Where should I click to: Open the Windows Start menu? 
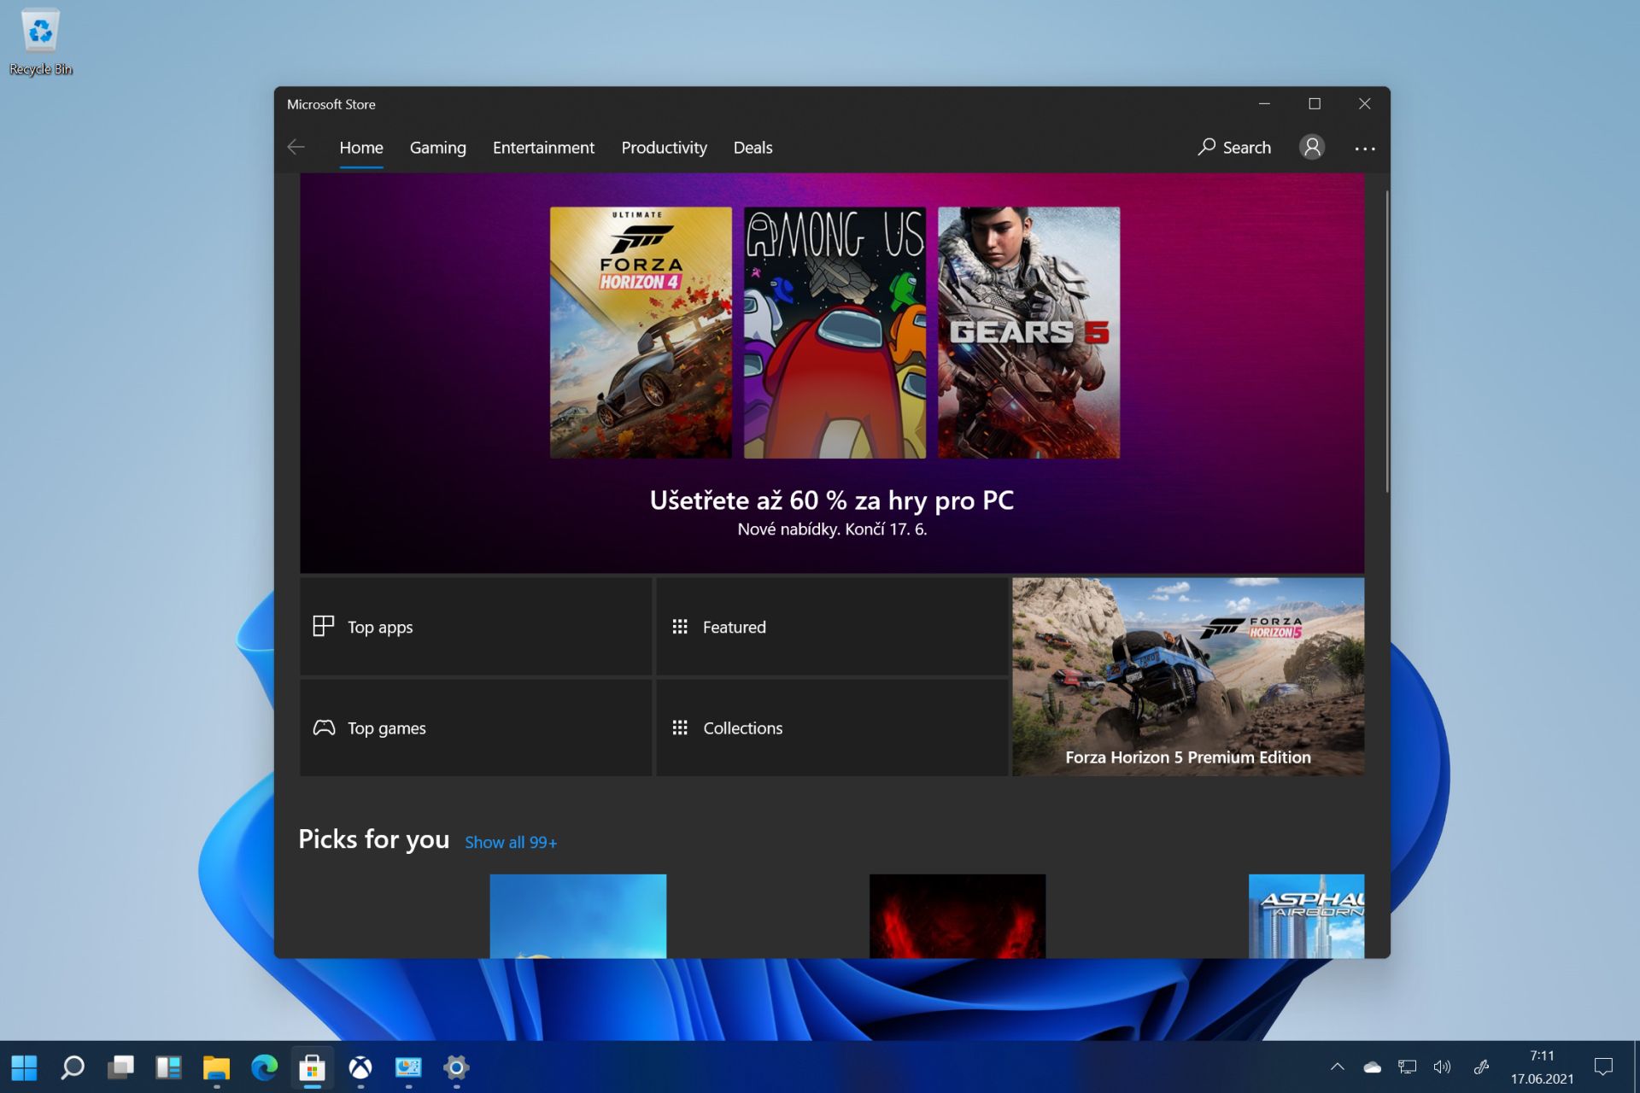(x=24, y=1067)
